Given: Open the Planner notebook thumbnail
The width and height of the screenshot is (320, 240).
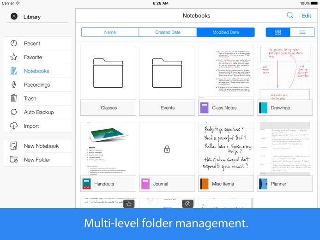Looking at the screenshot, I should coord(285,149).
